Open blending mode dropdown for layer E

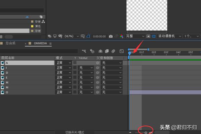(x=64, y=78)
